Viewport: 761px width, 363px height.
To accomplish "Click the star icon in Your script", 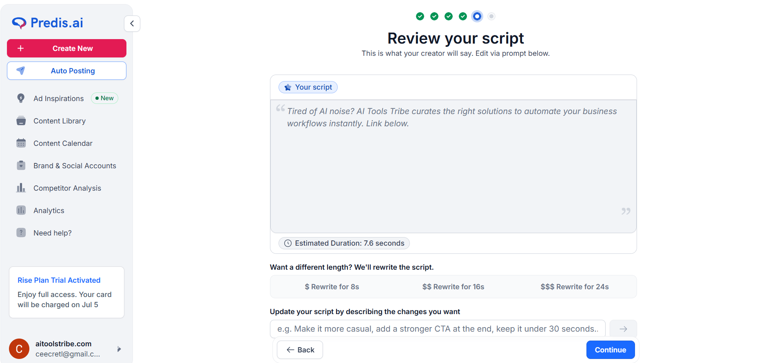I will (288, 87).
